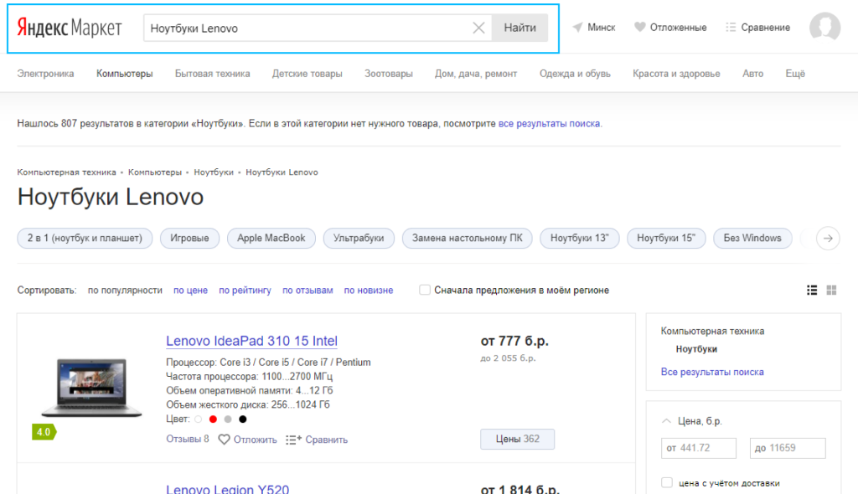
Task: Open Отзывы 8 reviews link
Action: click(x=187, y=439)
